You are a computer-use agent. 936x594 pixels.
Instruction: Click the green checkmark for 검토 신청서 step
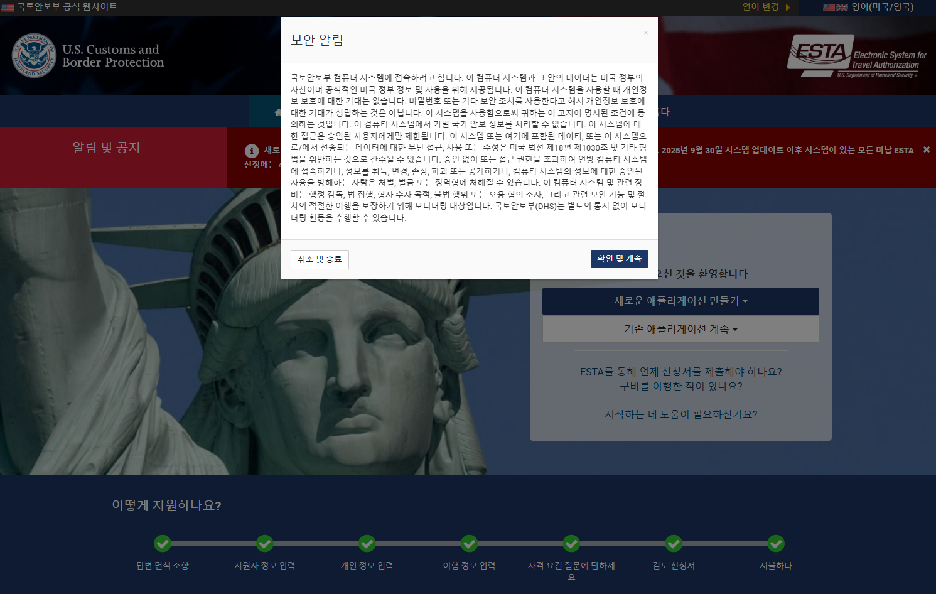[x=674, y=544]
